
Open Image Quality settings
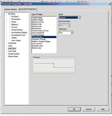point(14,54)
